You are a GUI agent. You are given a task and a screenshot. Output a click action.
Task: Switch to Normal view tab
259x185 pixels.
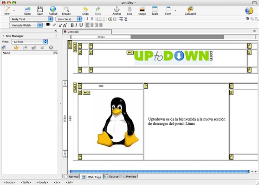tap(71, 176)
